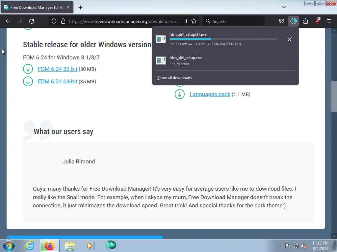Click the search magnifier icon

pos(208,21)
